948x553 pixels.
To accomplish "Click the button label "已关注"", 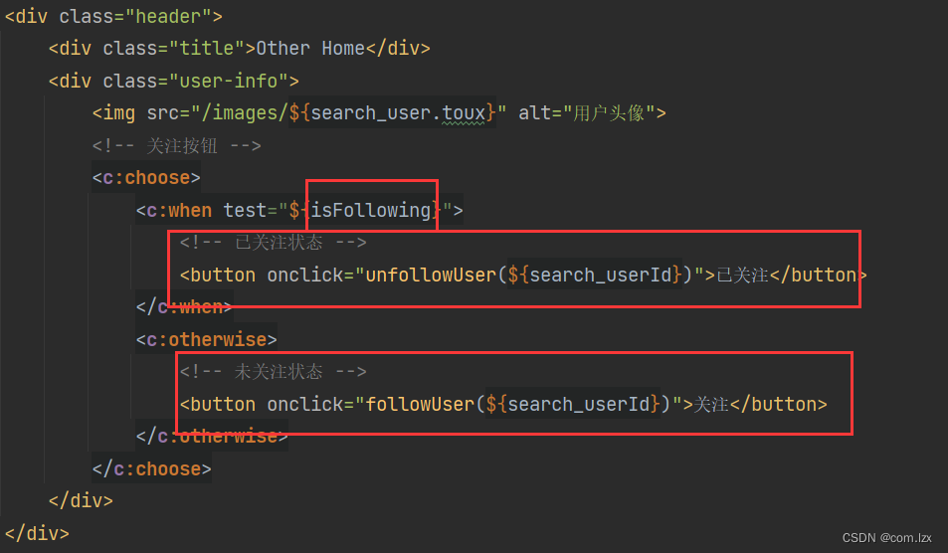I will [742, 275].
